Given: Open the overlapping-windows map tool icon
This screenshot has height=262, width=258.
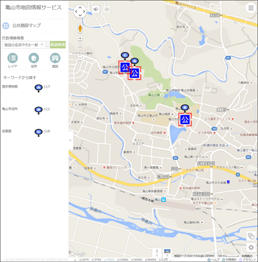Looking at the screenshot, I should 251,236.
